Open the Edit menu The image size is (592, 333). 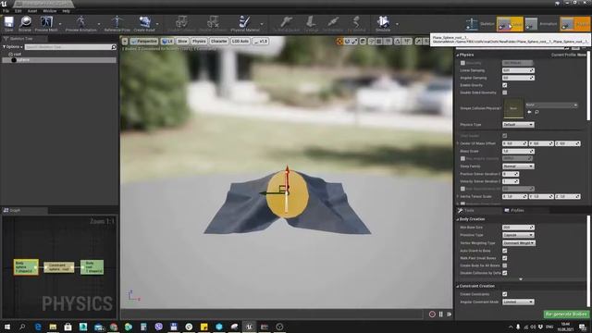pyautogui.click(x=18, y=11)
